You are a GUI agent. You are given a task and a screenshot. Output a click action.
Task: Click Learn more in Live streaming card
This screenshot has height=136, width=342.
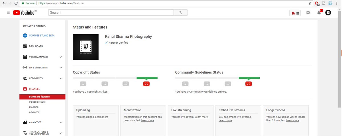[201, 117]
